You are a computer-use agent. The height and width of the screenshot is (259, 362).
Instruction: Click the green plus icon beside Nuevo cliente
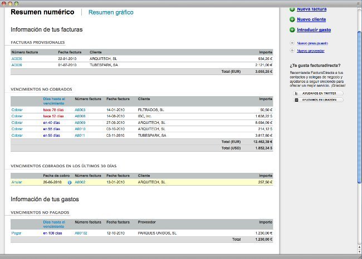(x=292, y=19)
